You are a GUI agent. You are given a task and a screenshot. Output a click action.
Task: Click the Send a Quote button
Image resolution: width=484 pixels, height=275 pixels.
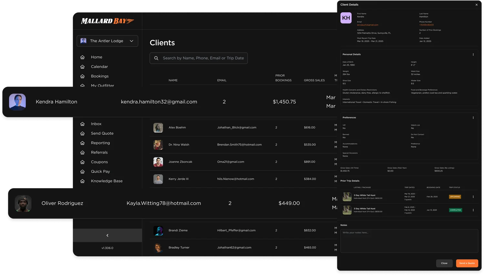point(467,263)
